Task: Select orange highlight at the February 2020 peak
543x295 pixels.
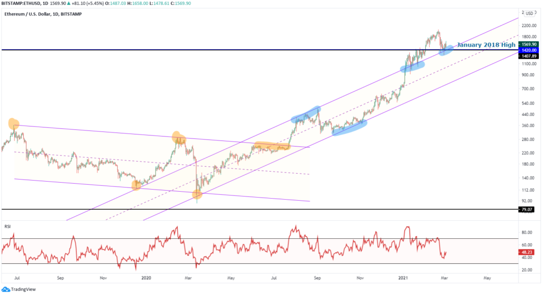Action: click(x=178, y=139)
